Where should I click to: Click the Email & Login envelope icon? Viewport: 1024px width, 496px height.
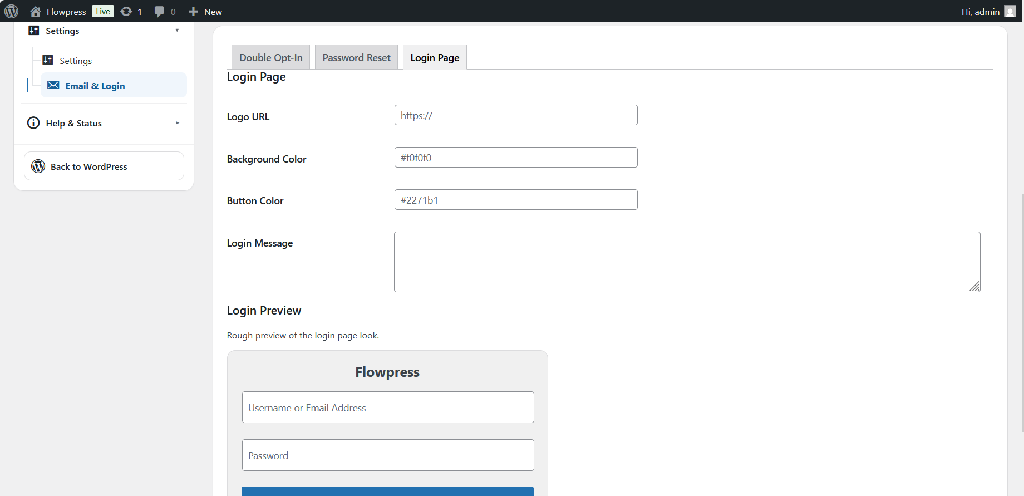pyautogui.click(x=53, y=85)
